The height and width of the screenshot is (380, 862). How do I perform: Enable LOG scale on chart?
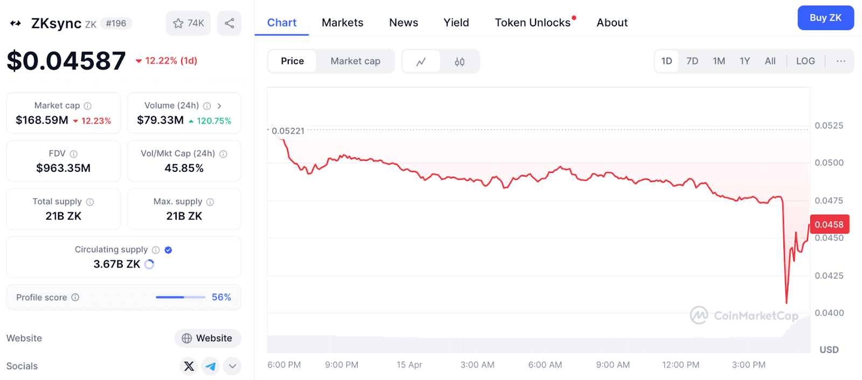(x=805, y=61)
